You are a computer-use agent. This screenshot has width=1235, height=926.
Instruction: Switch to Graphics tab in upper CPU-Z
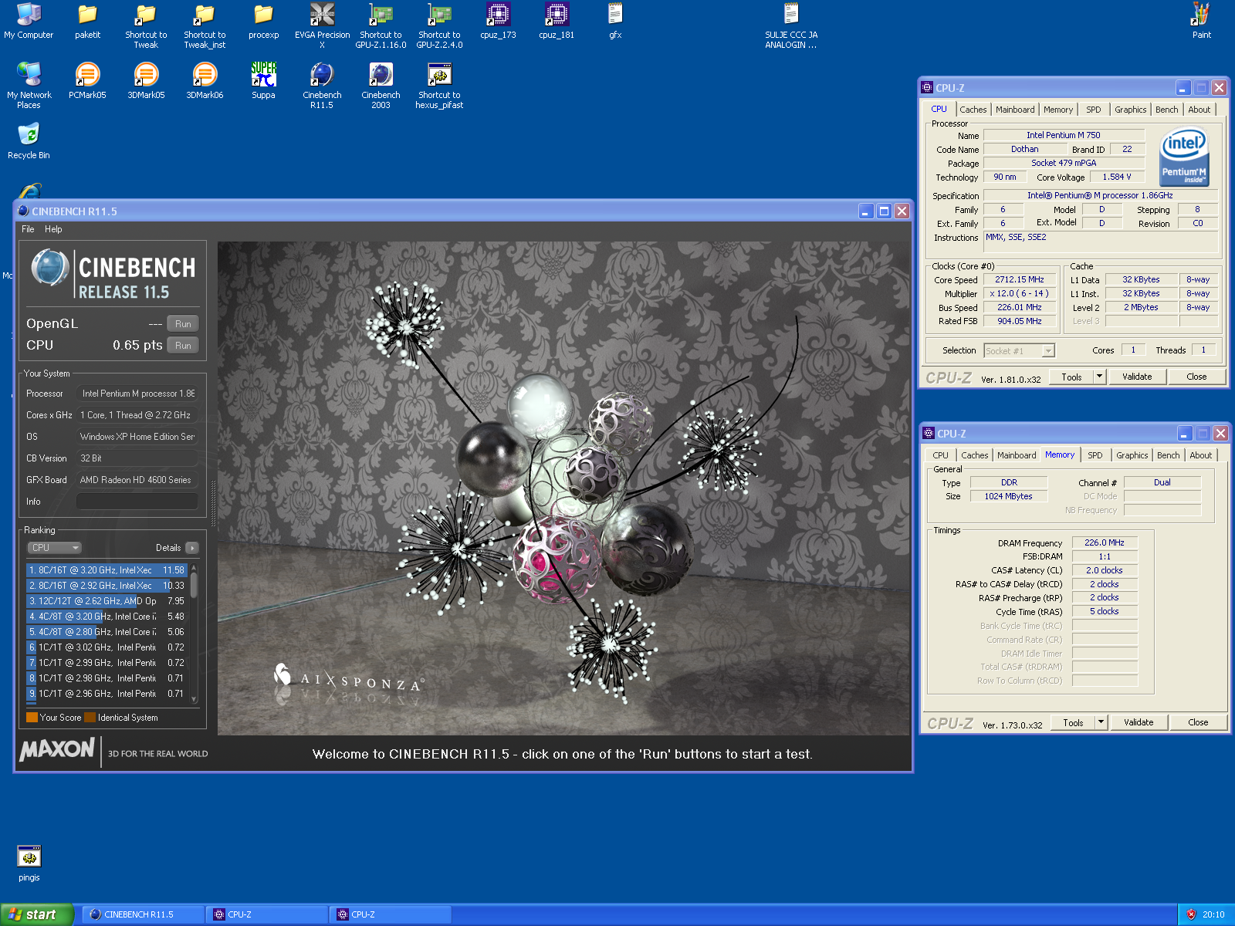[1130, 110]
